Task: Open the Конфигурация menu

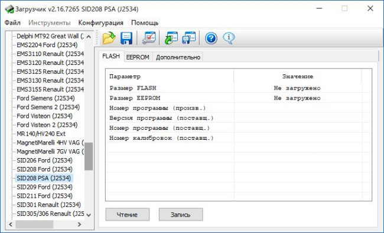Action: coord(100,23)
